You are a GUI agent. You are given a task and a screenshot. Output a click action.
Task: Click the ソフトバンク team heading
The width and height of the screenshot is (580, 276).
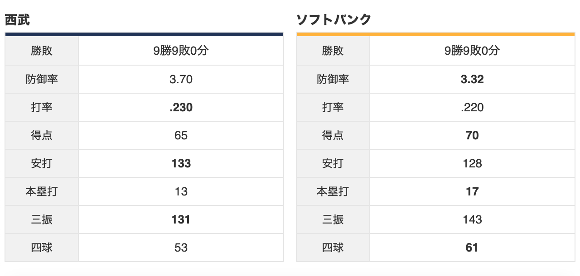(333, 20)
